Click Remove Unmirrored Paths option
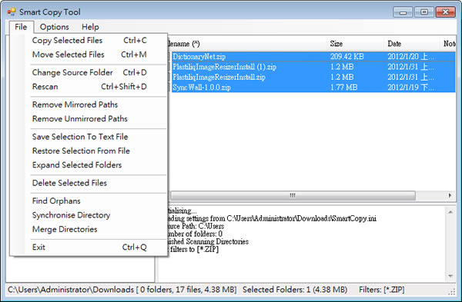462x302 pixels. point(89,118)
